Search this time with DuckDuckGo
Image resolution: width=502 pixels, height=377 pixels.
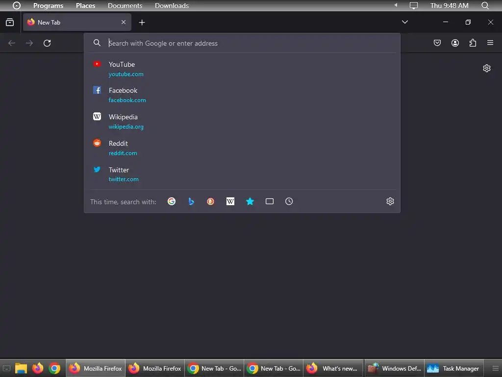click(x=210, y=201)
